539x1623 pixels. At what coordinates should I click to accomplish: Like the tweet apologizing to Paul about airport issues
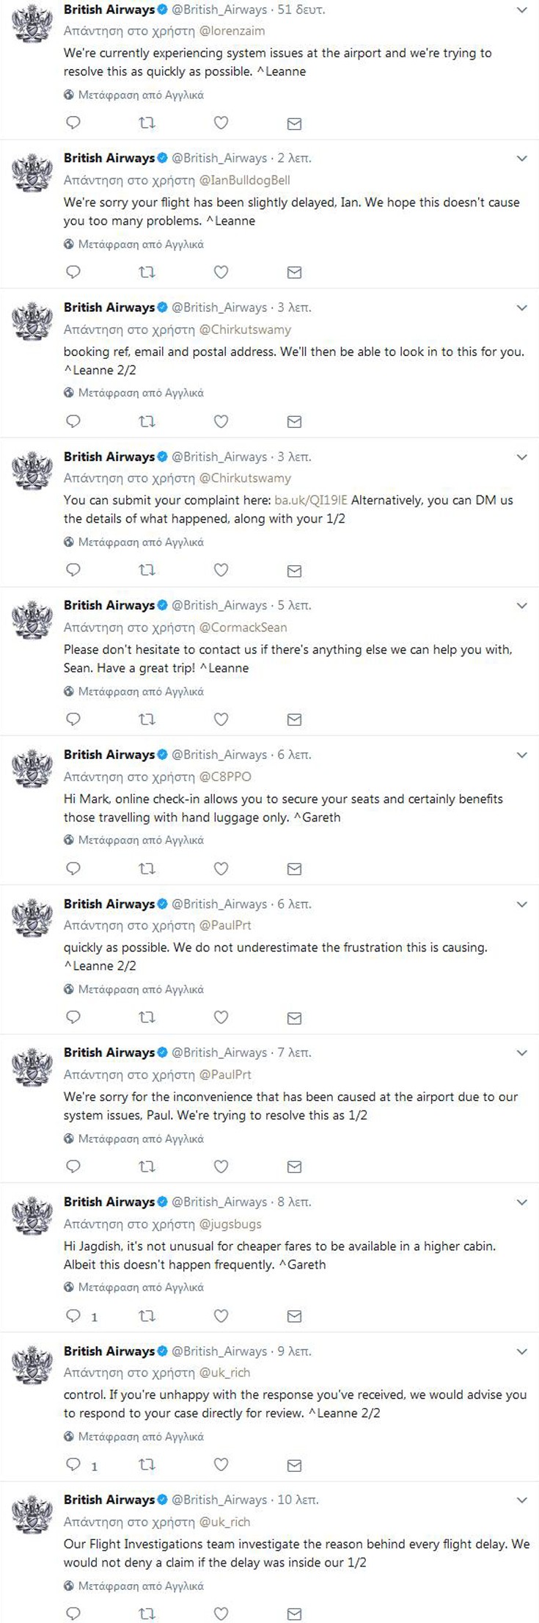(x=220, y=1166)
